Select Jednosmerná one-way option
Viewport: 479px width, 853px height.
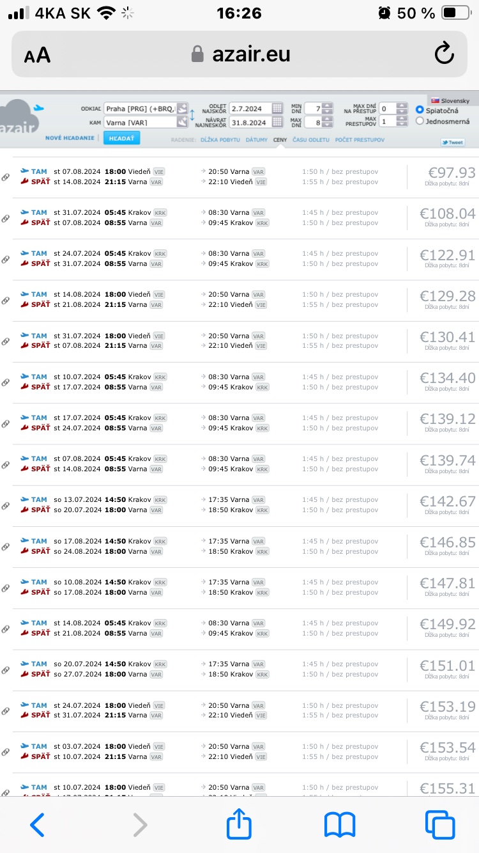coord(420,121)
